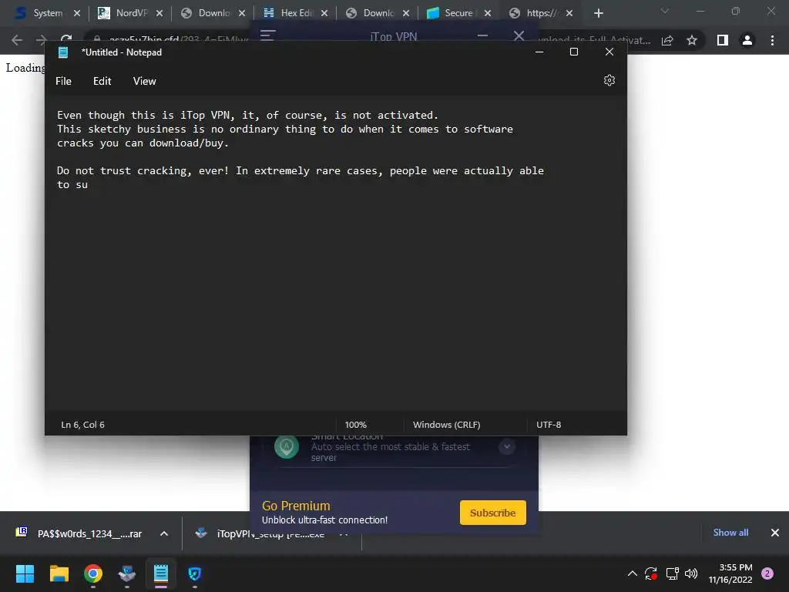Open iTop VPN shield icon on taskbar
The height and width of the screenshot is (592, 789).
(195, 573)
